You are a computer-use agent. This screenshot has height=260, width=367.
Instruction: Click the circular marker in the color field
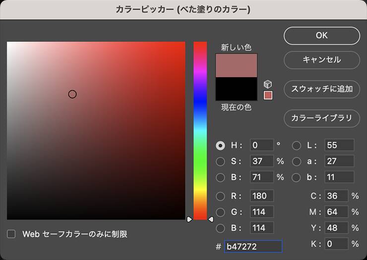click(72, 94)
